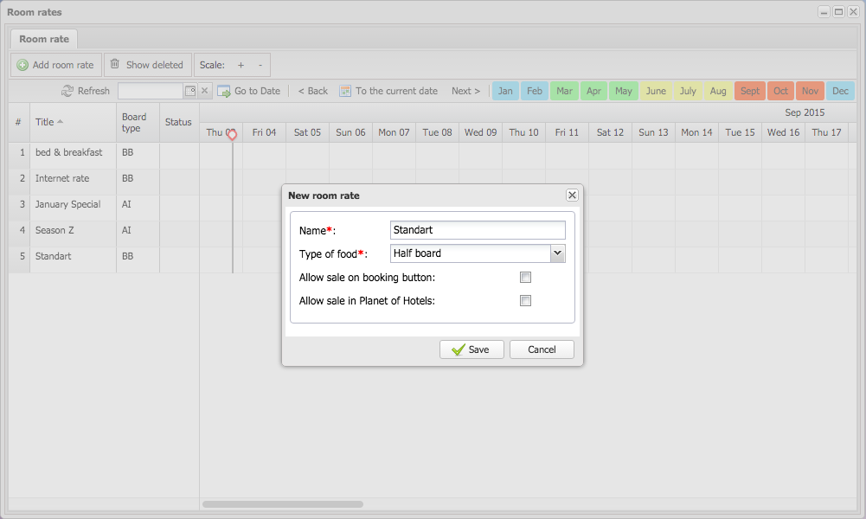
Task: Jump to Dec month
Action: [841, 91]
